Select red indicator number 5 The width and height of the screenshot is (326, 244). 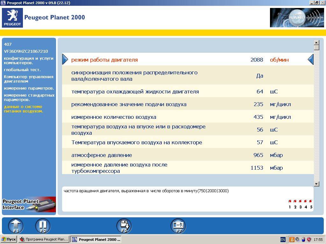[311, 201]
